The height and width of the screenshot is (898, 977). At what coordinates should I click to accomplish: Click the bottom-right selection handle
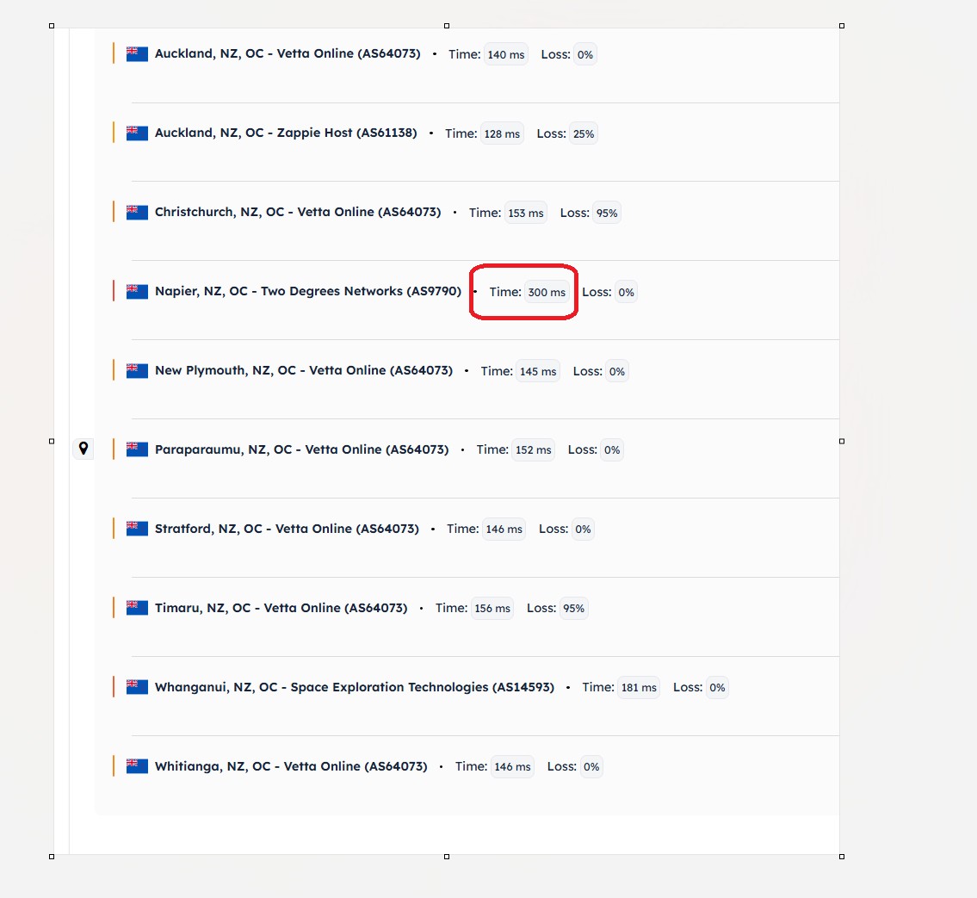[x=841, y=856]
